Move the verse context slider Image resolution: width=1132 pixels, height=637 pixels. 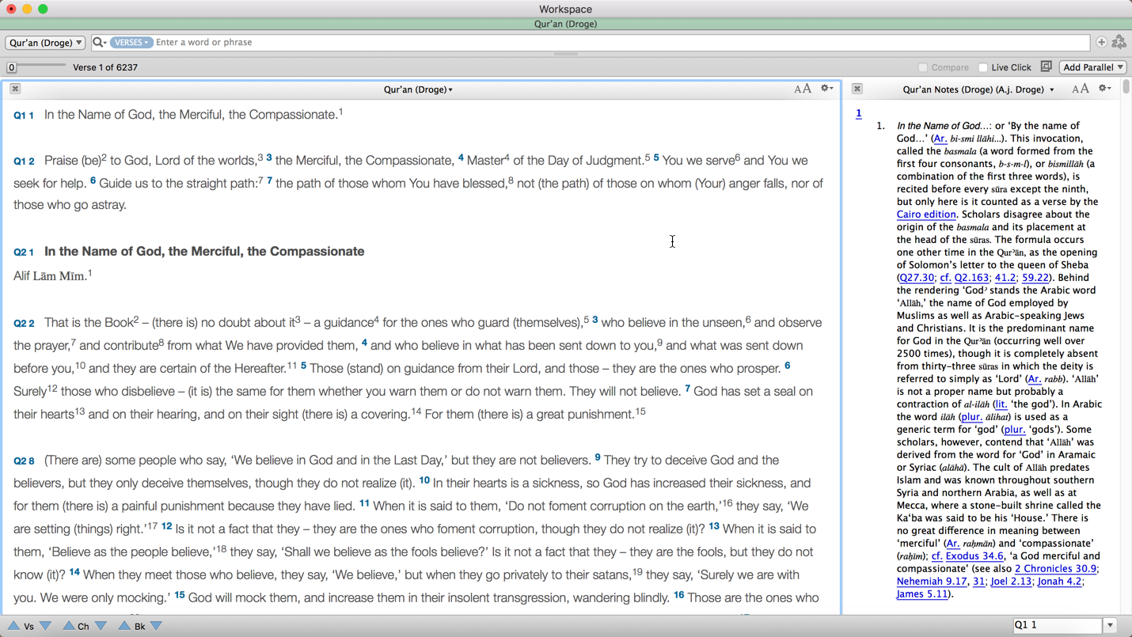(x=12, y=67)
